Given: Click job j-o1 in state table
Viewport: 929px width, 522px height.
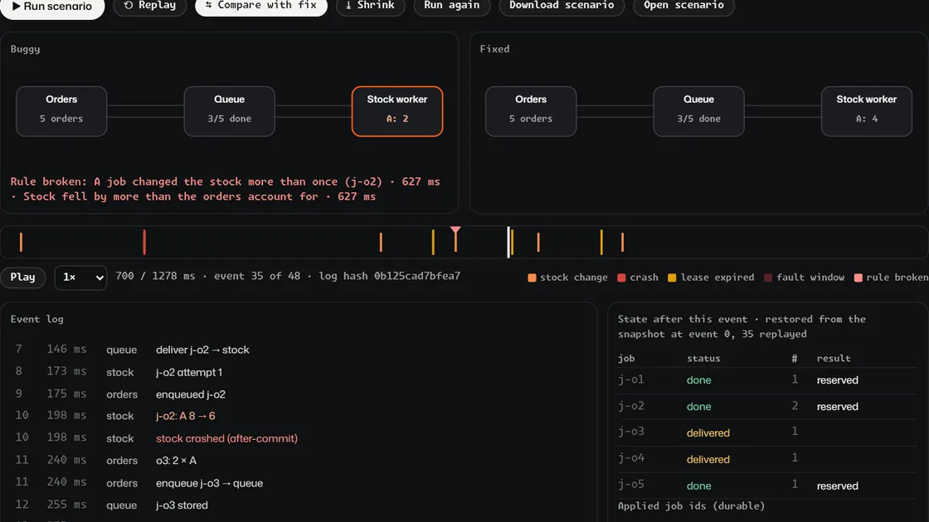Looking at the screenshot, I should coord(767,380).
